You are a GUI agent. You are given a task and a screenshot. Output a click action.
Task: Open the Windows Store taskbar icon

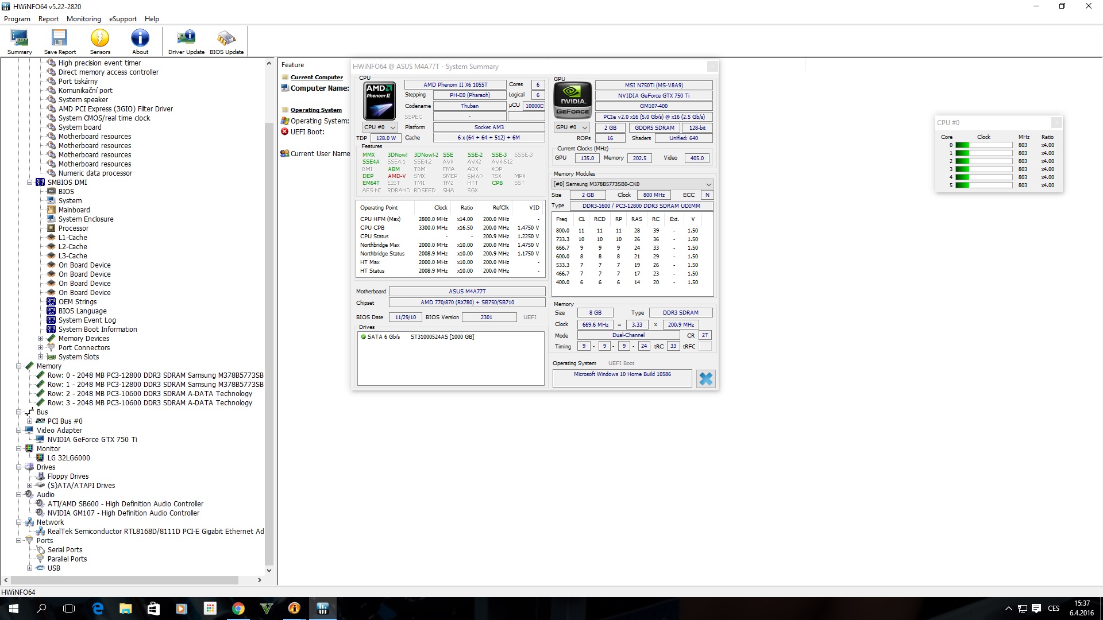(153, 609)
